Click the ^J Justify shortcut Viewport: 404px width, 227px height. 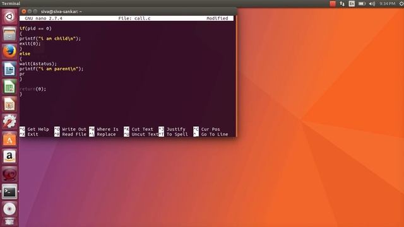point(172,129)
